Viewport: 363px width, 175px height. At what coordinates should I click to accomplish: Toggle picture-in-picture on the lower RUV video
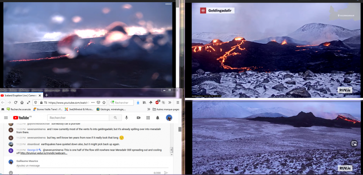click(x=354, y=143)
